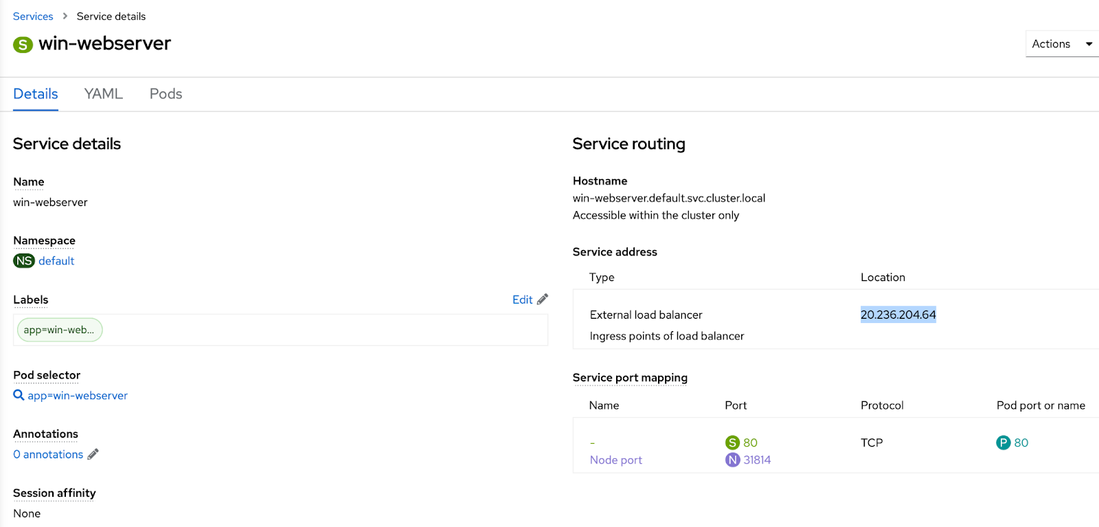Viewport: 1099px width, 527px height.
Task: Open the Actions dropdown menu
Action: click(1061, 43)
